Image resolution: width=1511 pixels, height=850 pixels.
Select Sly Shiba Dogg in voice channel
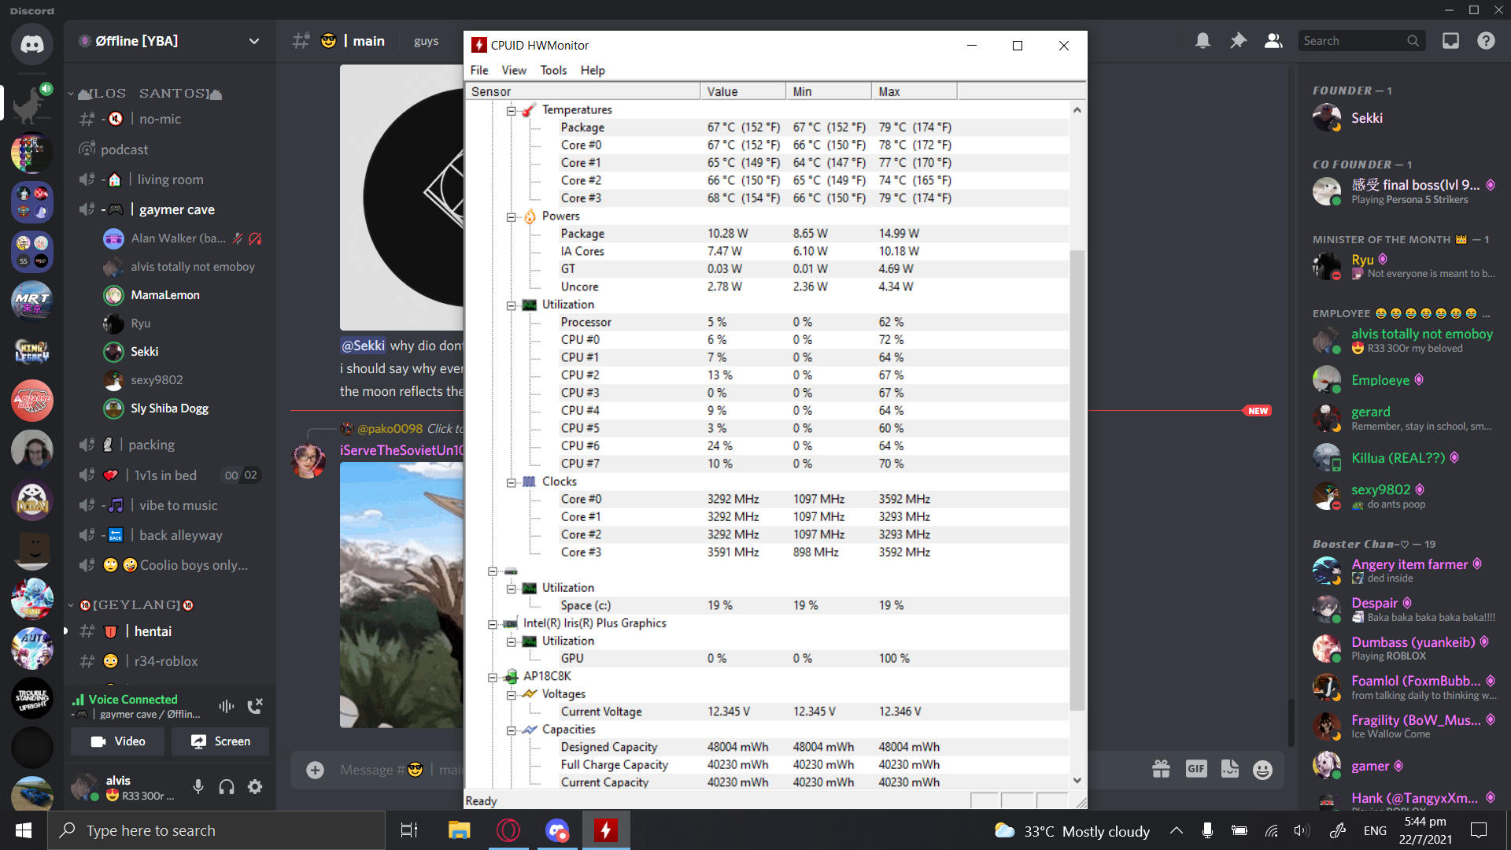pos(169,408)
